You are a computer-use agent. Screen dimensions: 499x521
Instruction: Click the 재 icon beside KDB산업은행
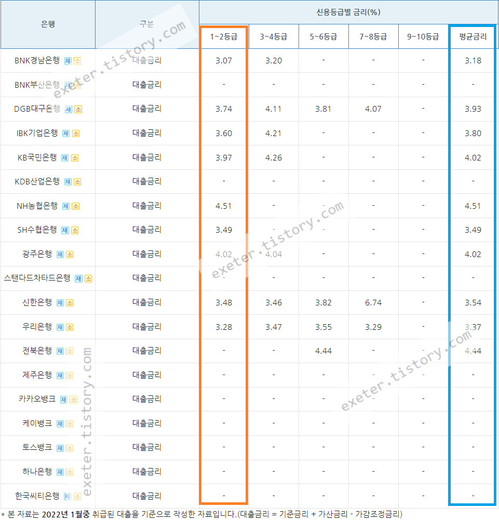click(x=68, y=182)
